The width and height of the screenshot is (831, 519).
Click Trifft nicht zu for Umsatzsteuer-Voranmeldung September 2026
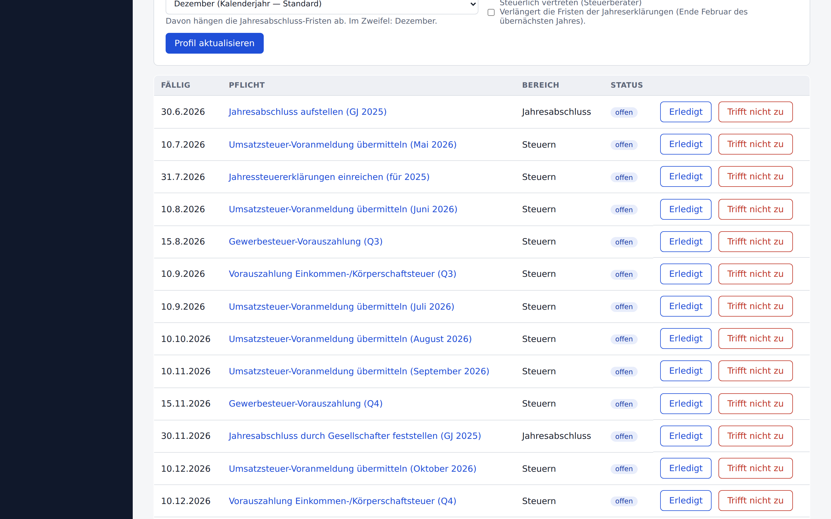[755, 371]
